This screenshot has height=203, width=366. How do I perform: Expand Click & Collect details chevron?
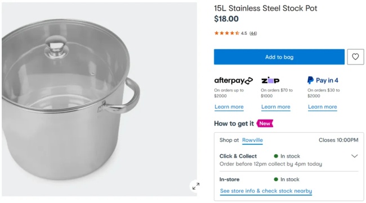coord(354,156)
